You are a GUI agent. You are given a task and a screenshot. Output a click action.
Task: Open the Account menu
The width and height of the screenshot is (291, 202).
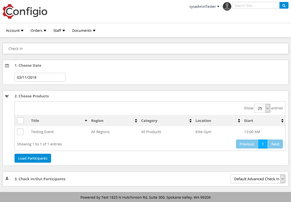coord(15,31)
